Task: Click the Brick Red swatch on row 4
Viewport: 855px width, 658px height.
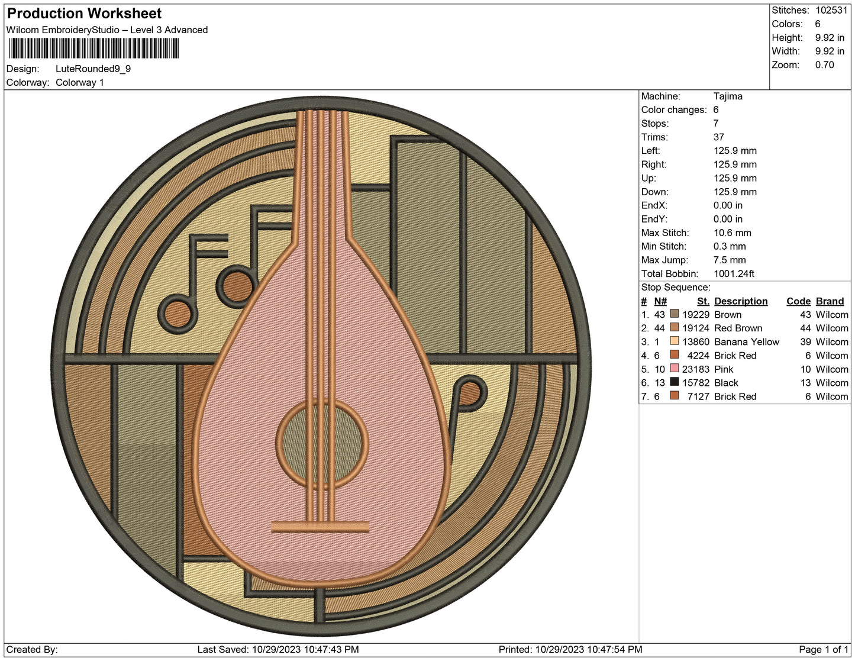Action: tap(675, 356)
